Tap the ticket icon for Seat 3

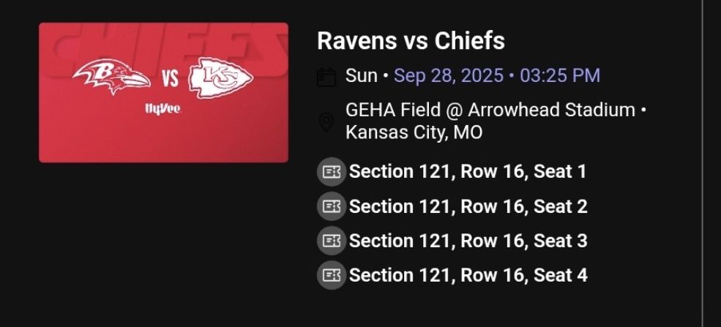click(x=332, y=241)
